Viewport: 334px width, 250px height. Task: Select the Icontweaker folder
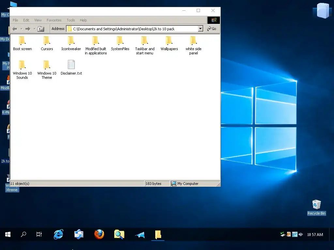[x=71, y=44]
